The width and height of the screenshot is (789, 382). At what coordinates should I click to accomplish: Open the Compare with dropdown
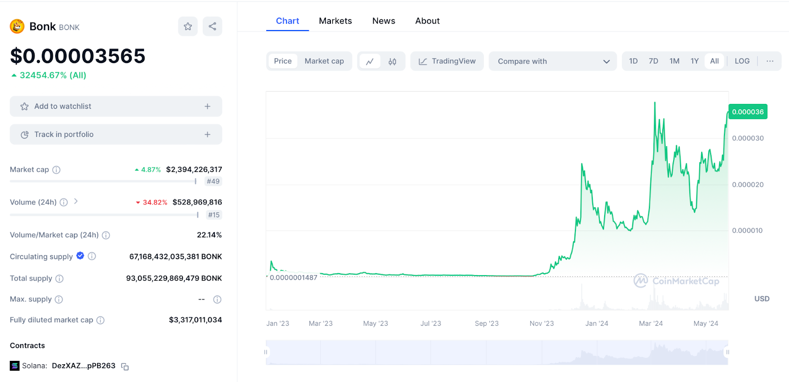point(553,62)
